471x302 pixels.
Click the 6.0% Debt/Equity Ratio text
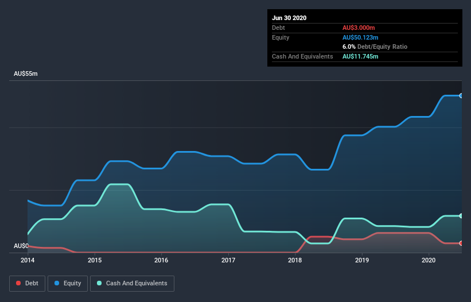[x=375, y=47]
